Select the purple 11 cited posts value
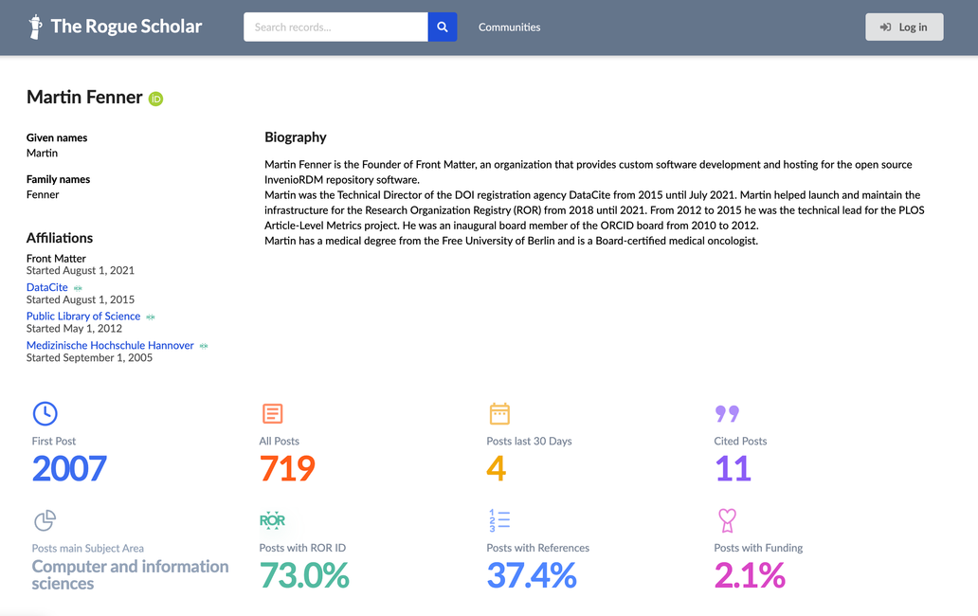The image size is (978, 616). coord(733,468)
